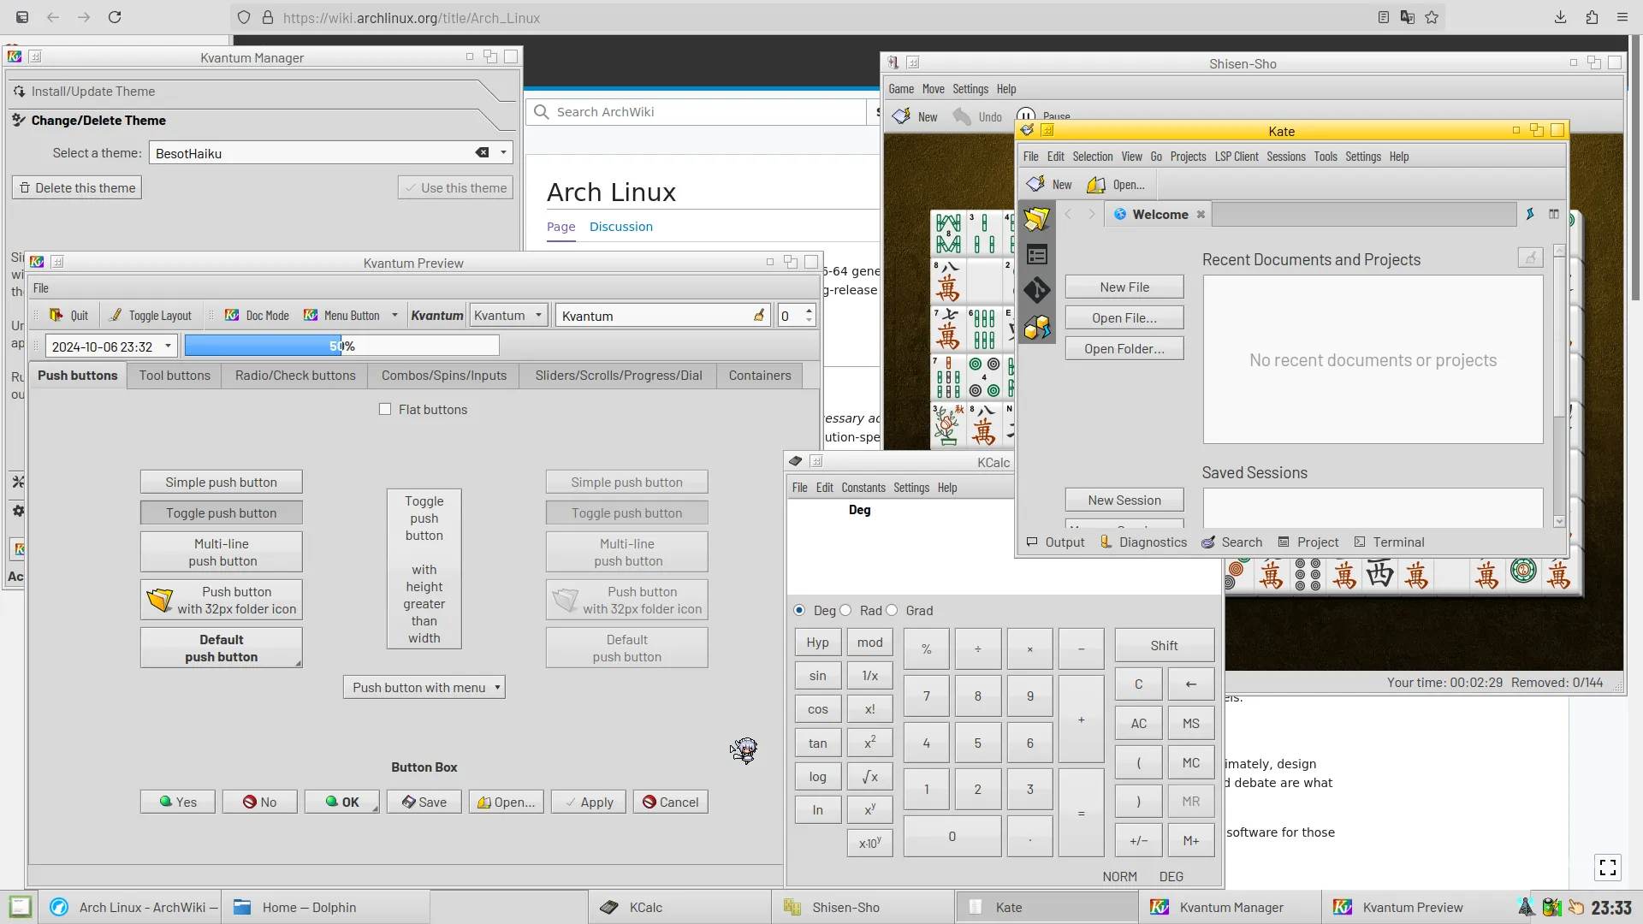
Task: Click Kate's welcome page vertical scrollbar
Action: pyautogui.click(x=1559, y=385)
